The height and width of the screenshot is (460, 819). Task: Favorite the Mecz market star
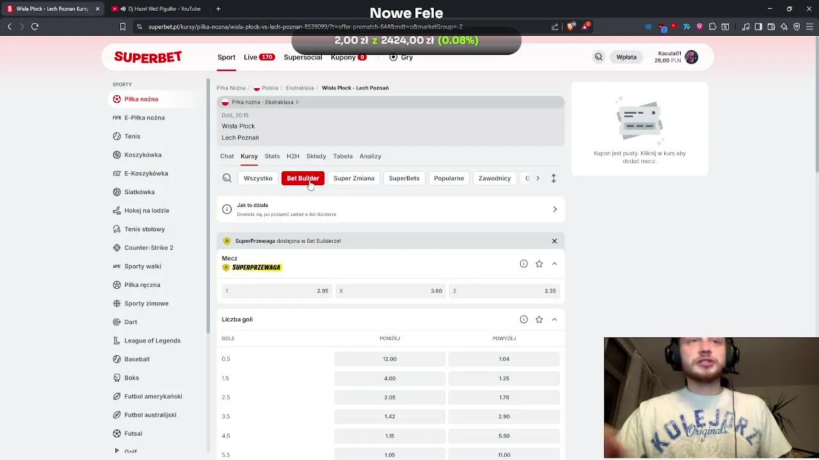click(539, 263)
